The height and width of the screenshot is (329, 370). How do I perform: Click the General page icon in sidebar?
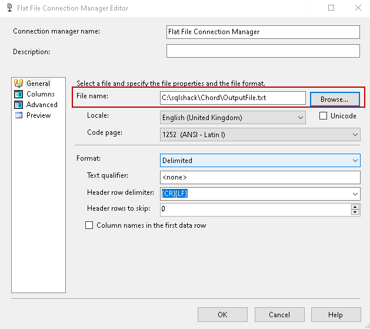18,84
